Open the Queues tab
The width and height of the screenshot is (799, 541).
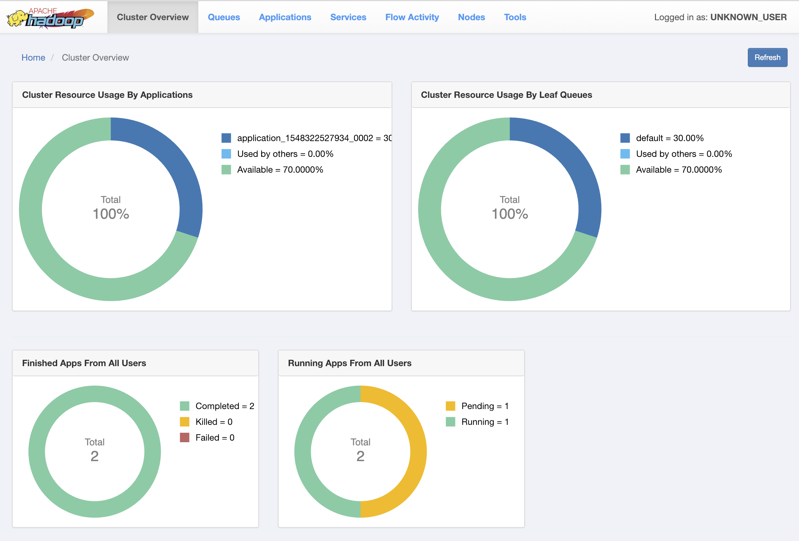tap(224, 17)
